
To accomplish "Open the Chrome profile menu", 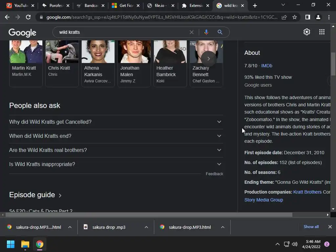I will pos(318,17).
